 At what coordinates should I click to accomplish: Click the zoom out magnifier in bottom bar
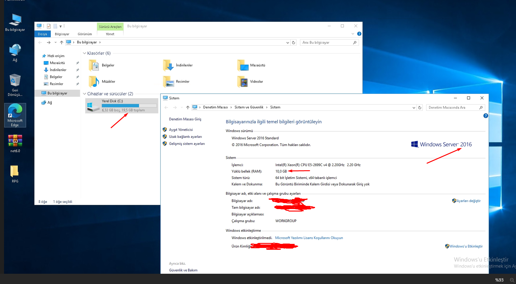click(x=512, y=280)
